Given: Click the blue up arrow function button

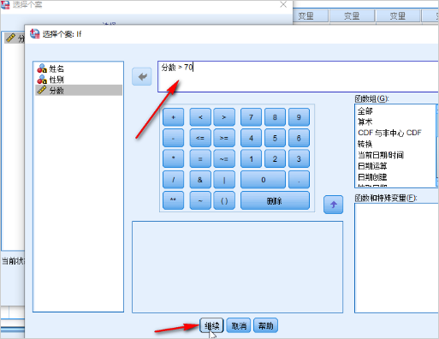Looking at the screenshot, I should 333,205.
